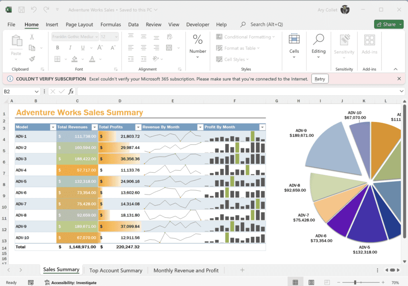The height and width of the screenshot is (286, 408).
Task: Click the Undo arrow icon
Action: point(33,10)
